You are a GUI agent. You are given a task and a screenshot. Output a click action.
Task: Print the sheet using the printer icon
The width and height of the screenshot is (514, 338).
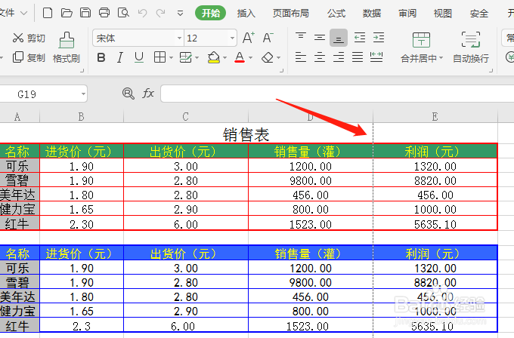[104, 13]
